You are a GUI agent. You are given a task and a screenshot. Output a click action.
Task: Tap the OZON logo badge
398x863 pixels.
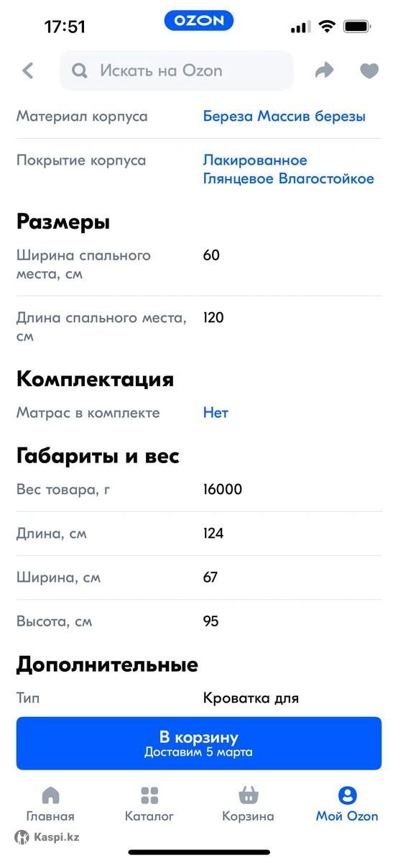[x=199, y=21]
